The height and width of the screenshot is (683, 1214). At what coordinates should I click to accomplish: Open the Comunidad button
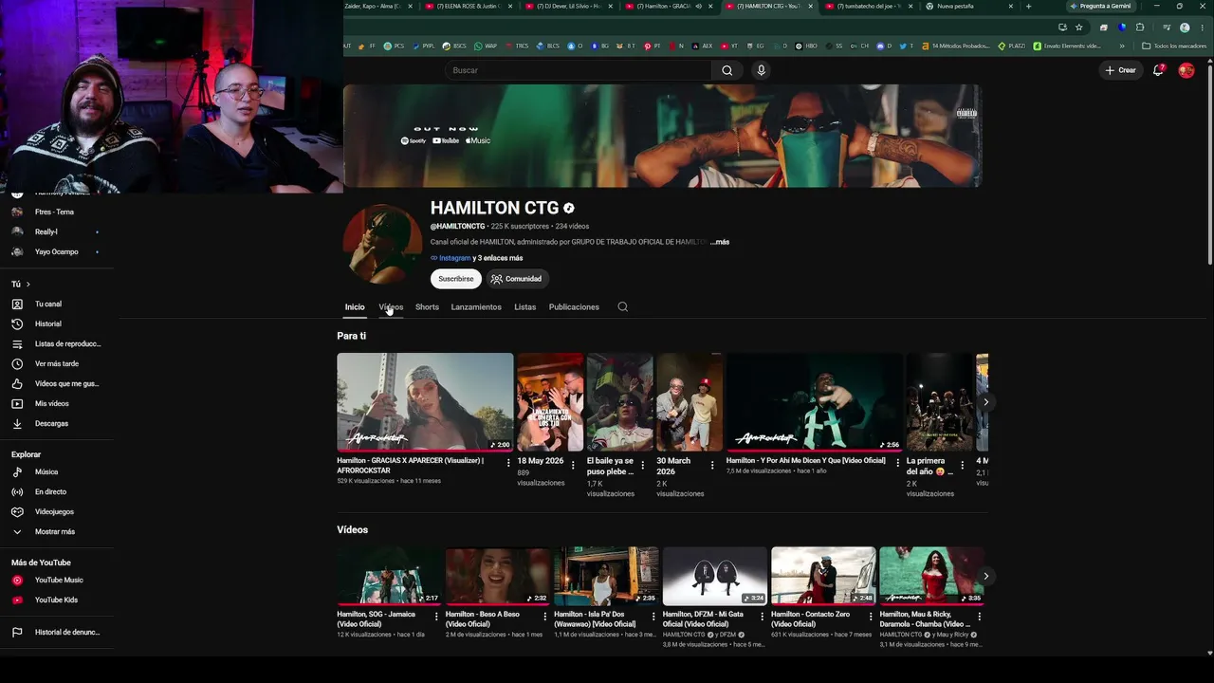516,279
